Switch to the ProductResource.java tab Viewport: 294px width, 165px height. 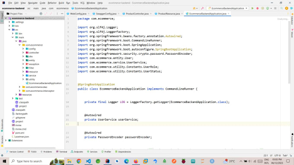click(169, 14)
